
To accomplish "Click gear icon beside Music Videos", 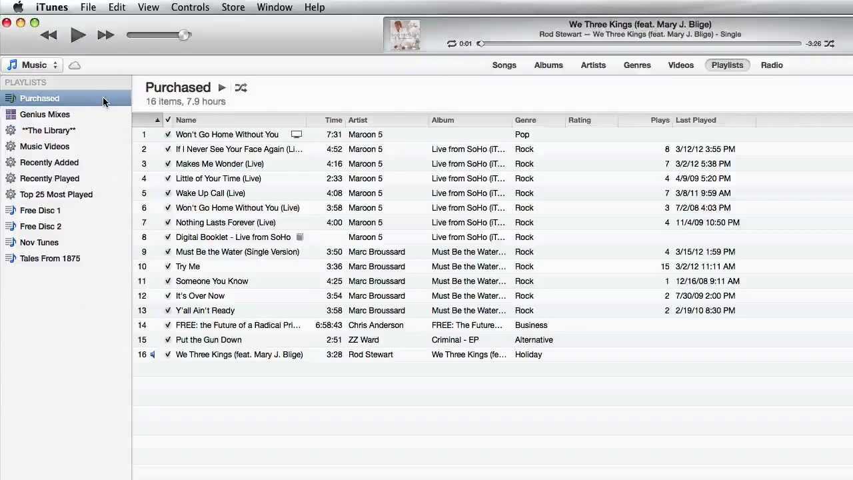I will coord(11,147).
